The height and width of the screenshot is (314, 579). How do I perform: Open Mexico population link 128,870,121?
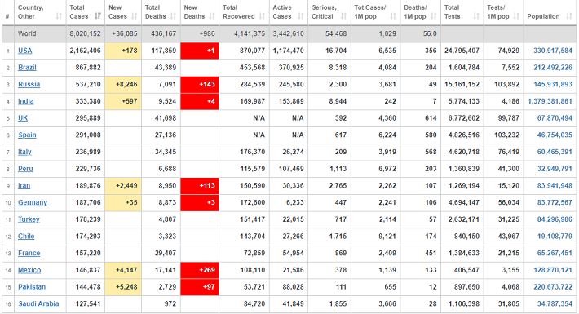553,270
